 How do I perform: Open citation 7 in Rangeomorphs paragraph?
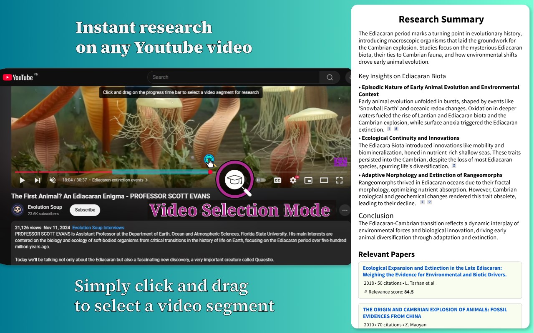click(422, 202)
